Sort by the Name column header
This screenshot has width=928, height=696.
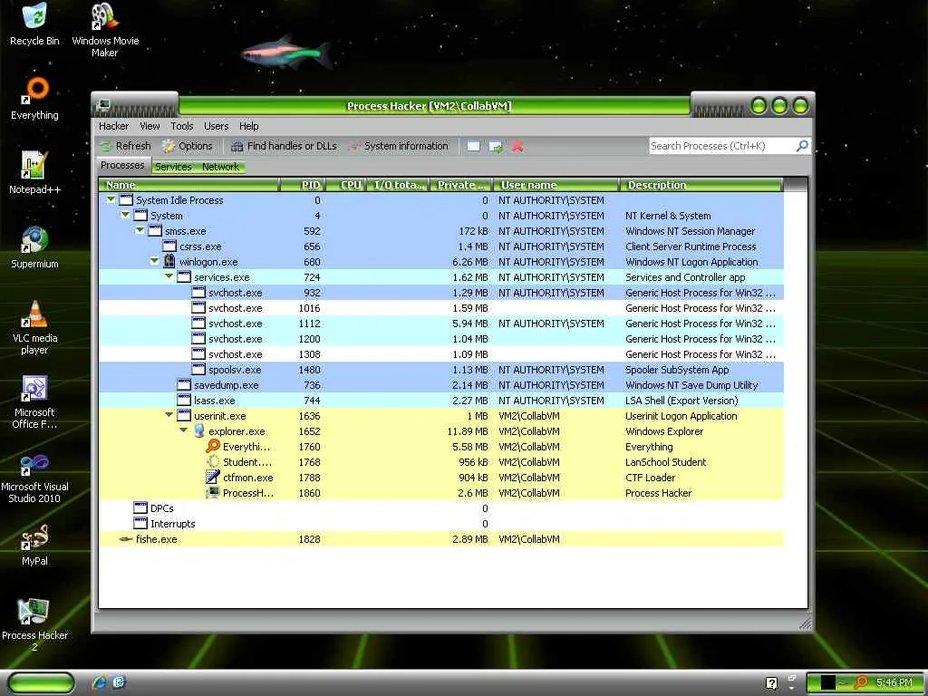[x=188, y=185]
